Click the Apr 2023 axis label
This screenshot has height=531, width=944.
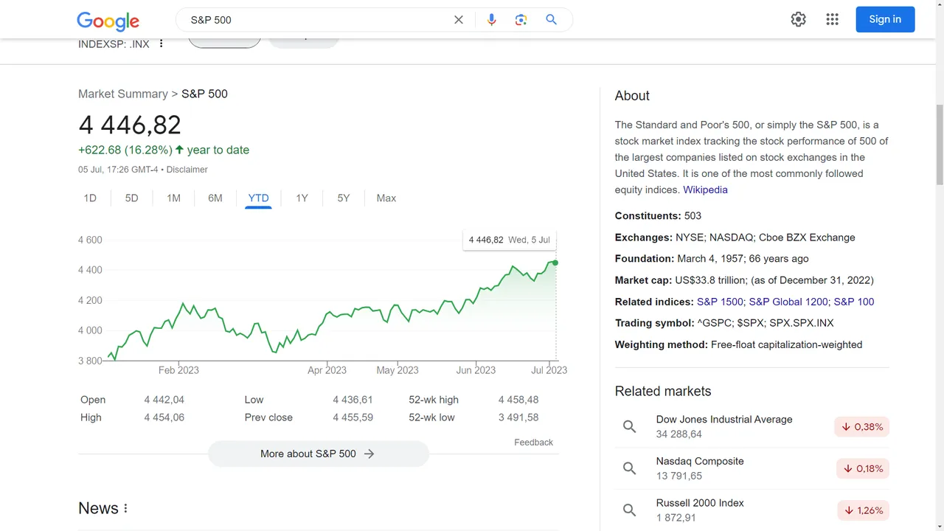(x=327, y=370)
